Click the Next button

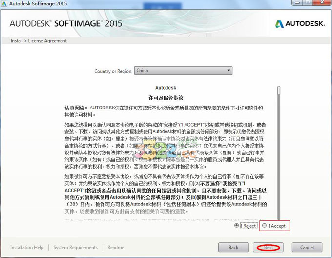click(268, 247)
